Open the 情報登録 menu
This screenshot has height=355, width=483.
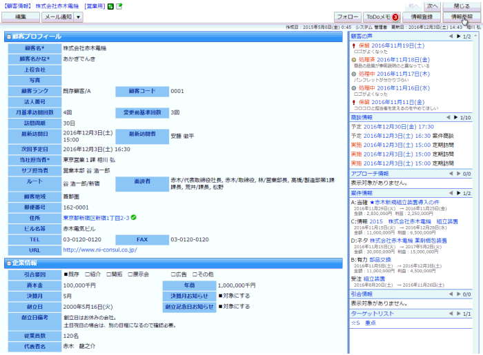[422, 17]
